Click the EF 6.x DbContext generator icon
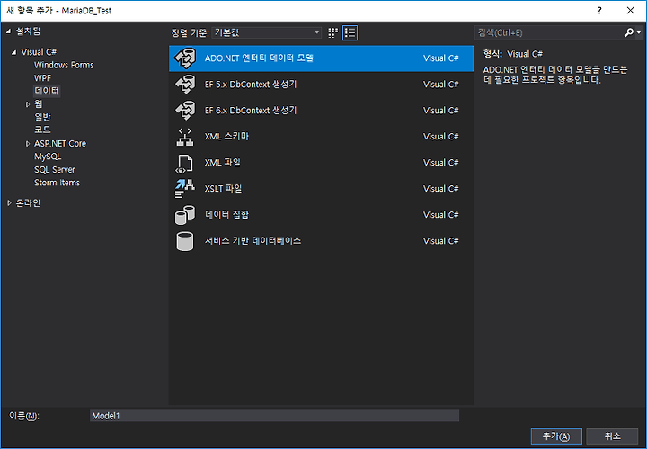 [185, 111]
